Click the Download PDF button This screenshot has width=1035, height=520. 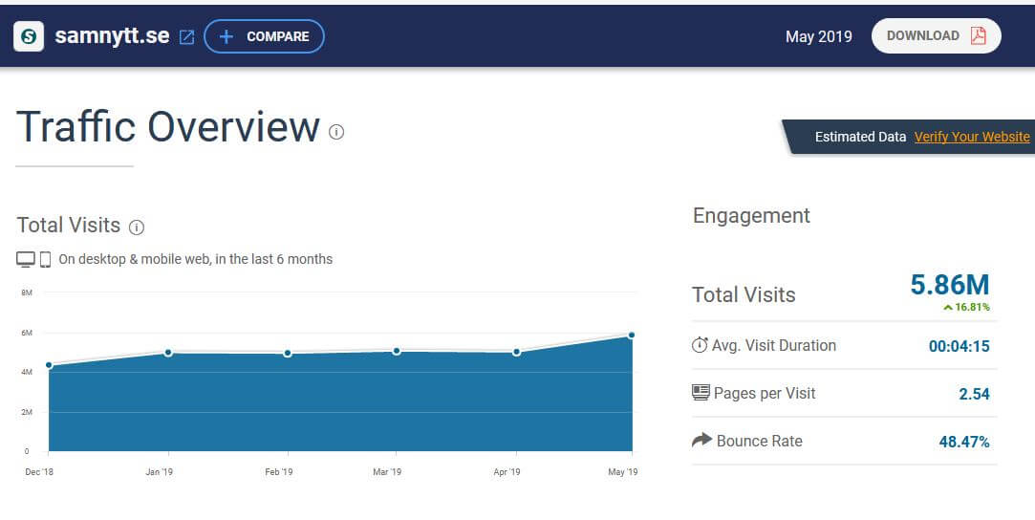click(x=936, y=35)
